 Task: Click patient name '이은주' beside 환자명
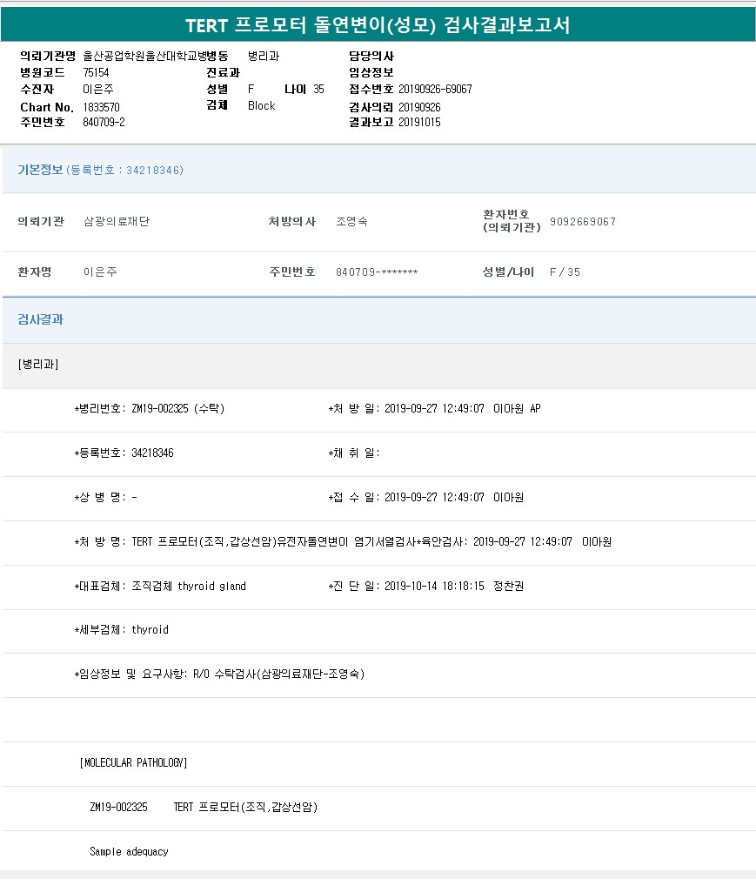[x=100, y=272]
